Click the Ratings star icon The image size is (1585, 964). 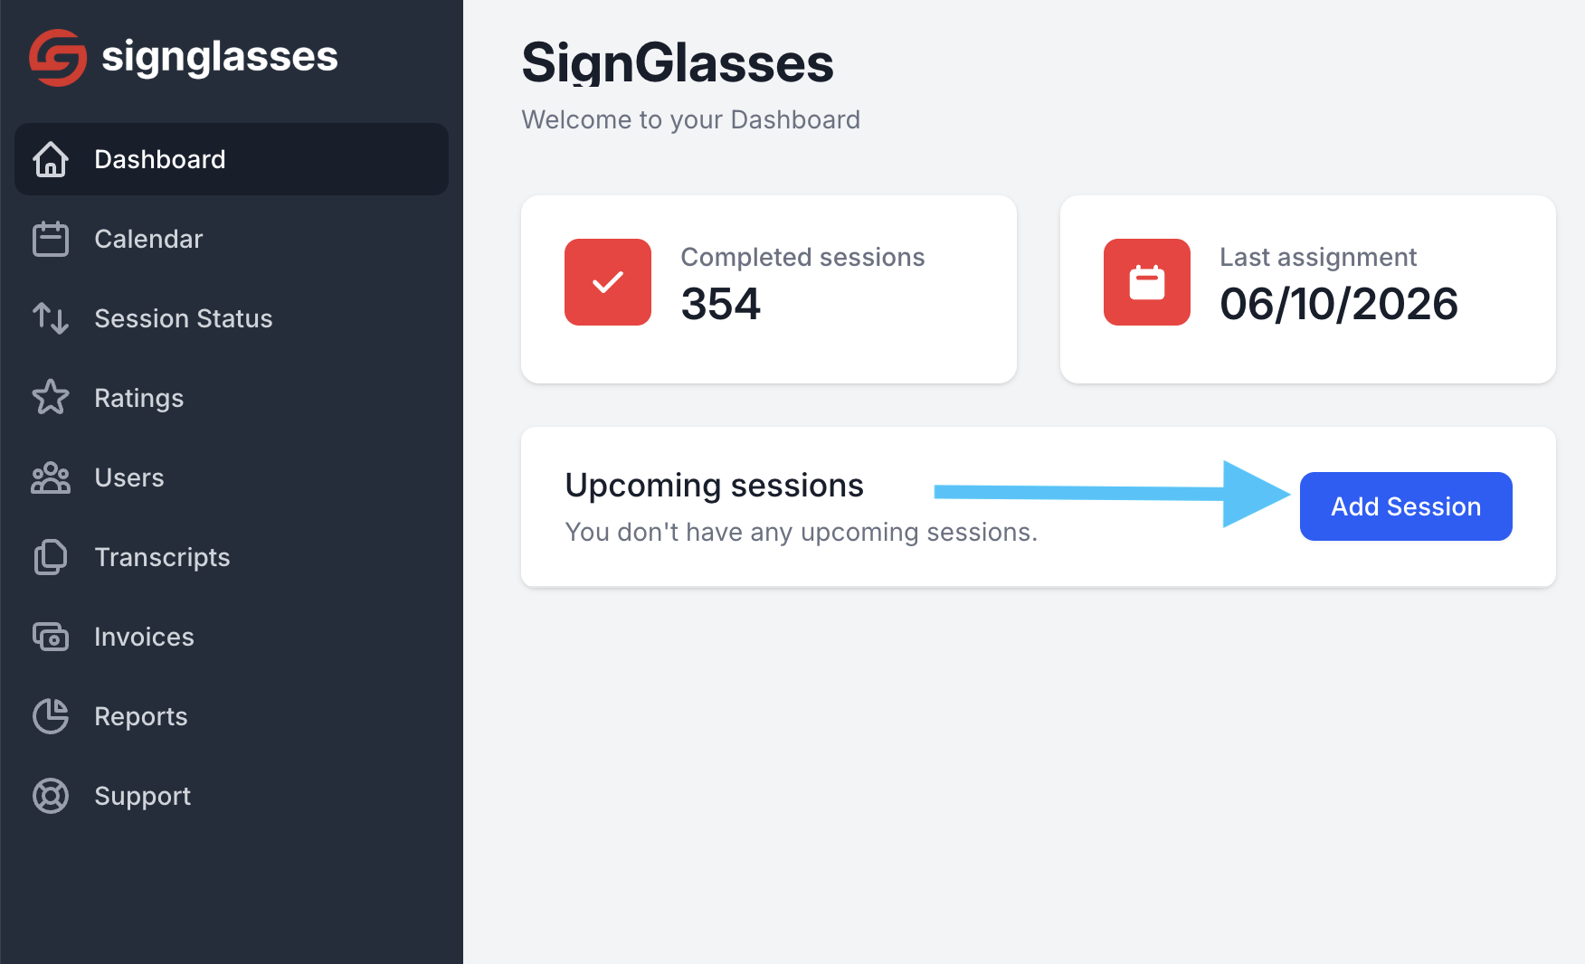coord(51,397)
